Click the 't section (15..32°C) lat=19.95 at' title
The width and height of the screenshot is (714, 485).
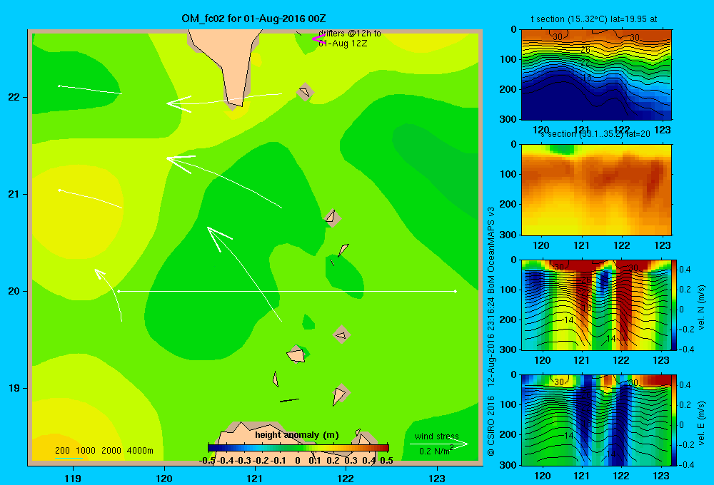click(x=594, y=19)
